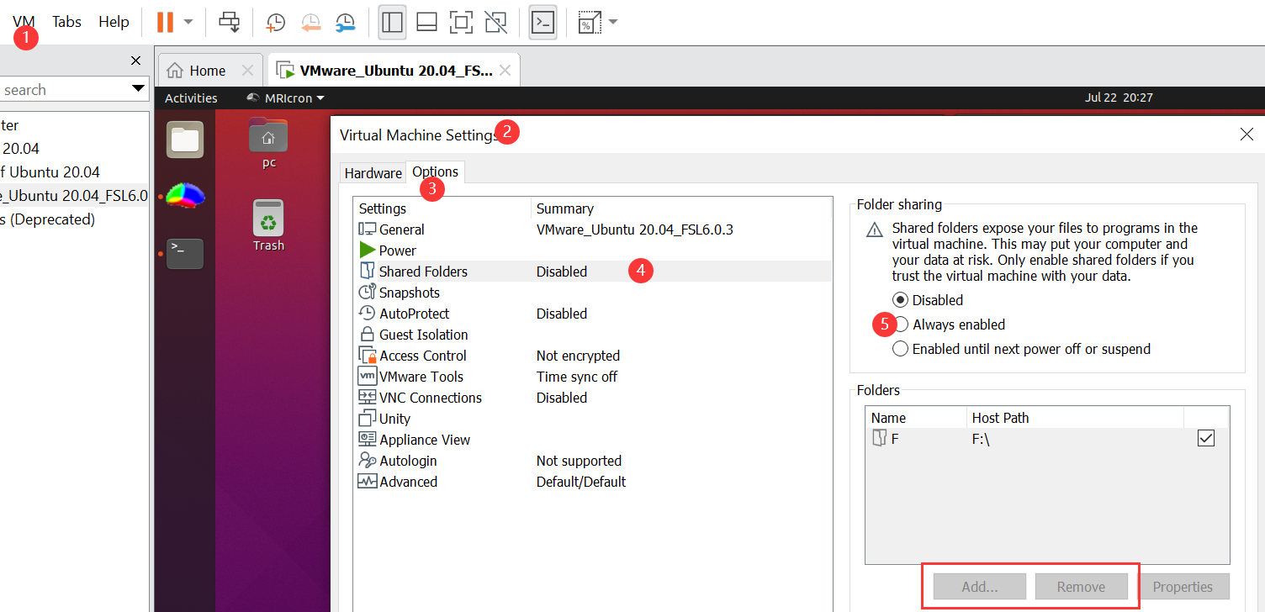Open Files from the Ubuntu dock
Viewport: 1265px width, 612px height.
pyautogui.click(x=185, y=140)
